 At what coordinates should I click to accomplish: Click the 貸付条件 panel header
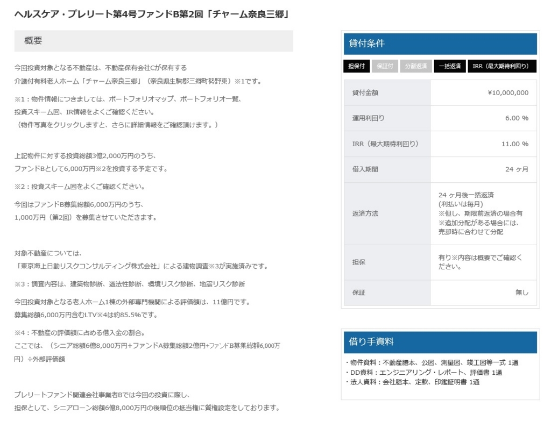coord(440,44)
